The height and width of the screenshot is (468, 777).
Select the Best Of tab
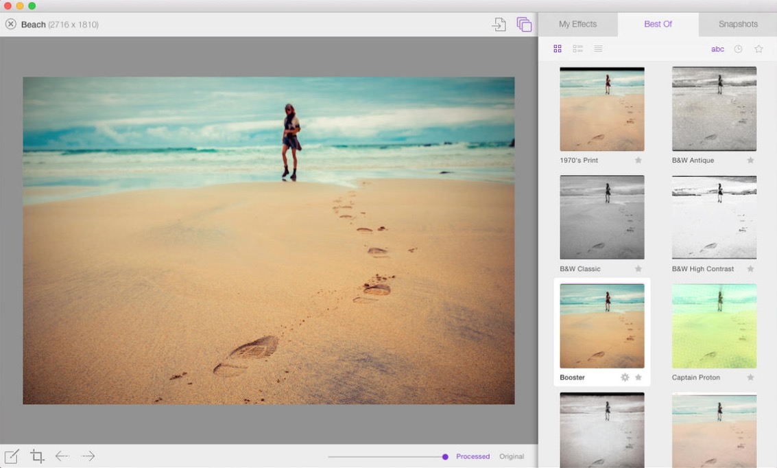point(658,24)
